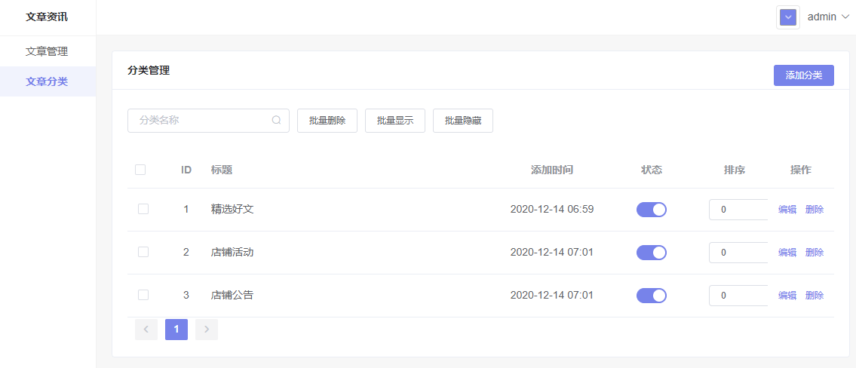Click the sort input for 精选好文
The height and width of the screenshot is (368, 856).
tap(738, 209)
